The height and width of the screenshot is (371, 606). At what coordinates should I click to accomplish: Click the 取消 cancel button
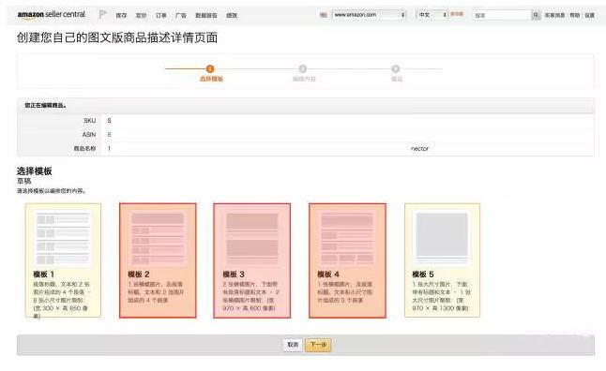pos(293,345)
